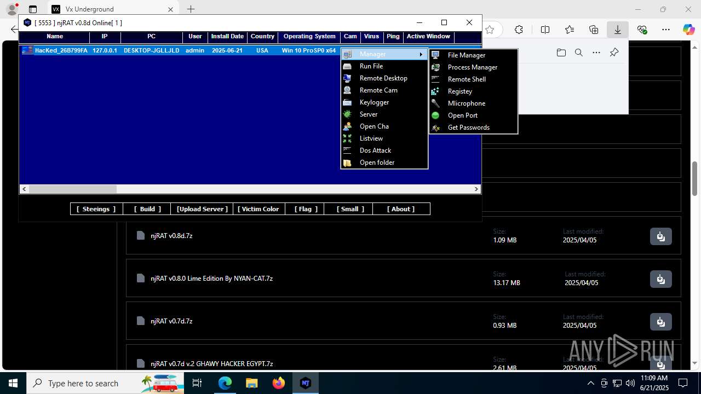Click the Type here to search box
The image size is (701, 394).
click(105, 383)
